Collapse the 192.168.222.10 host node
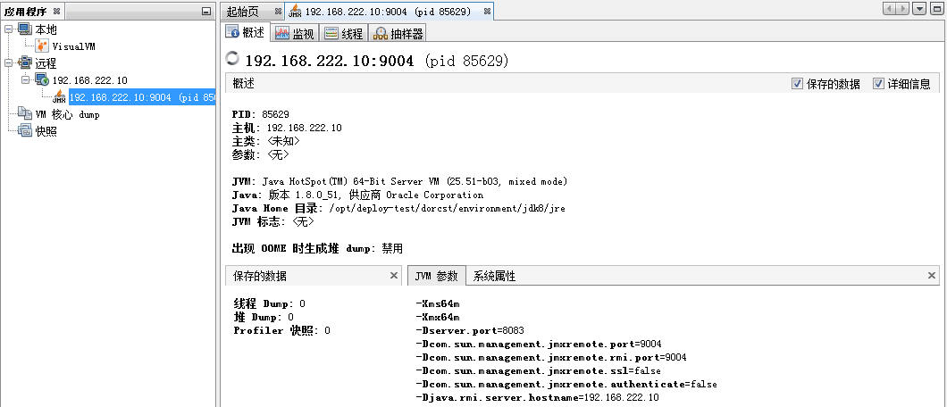Image resolution: width=947 pixels, height=407 pixels. pos(25,79)
